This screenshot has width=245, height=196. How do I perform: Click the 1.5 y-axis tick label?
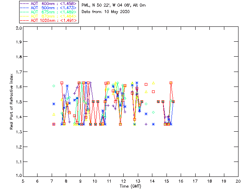click(19, 102)
